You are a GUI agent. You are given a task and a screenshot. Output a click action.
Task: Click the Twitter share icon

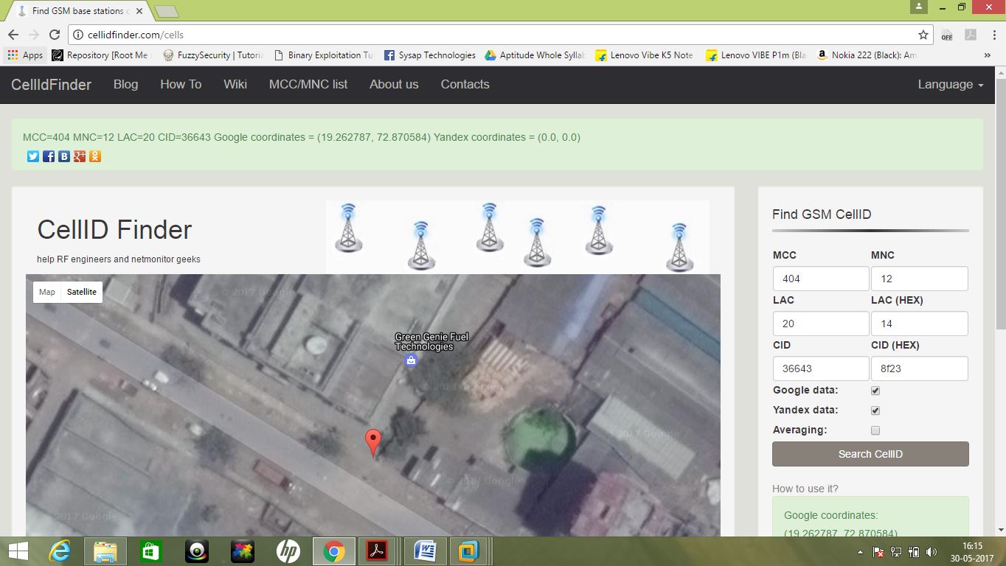[33, 156]
